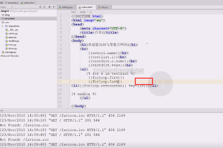This screenshot has width=223, height=148.
Task: Switch to the urls.py tab
Action: click(x=104, y=7)
